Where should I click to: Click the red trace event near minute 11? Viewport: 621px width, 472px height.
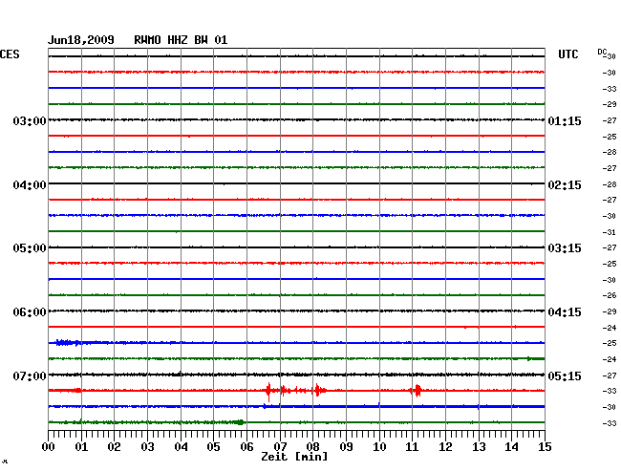coord(416,391)
